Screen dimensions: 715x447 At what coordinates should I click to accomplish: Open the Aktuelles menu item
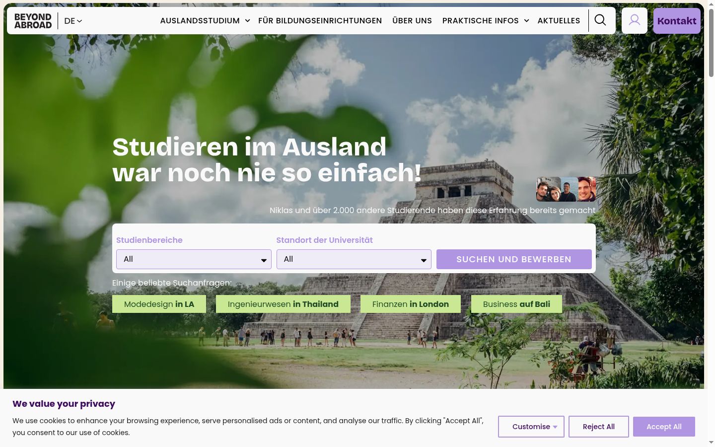(559, 21)
